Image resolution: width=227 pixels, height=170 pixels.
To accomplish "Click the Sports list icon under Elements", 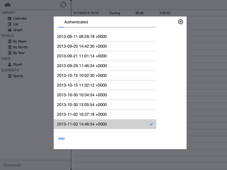I will coord(9,76).
